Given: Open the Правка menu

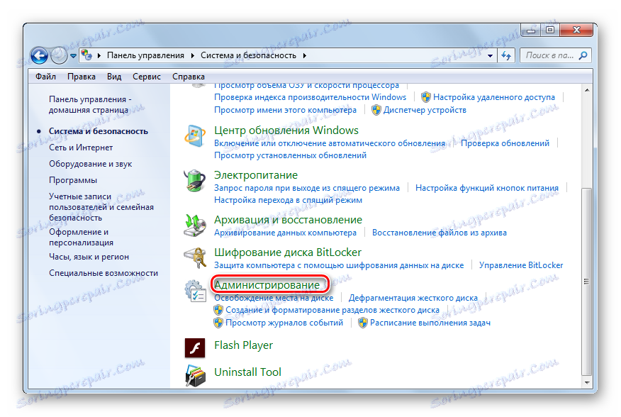Looking at the screenshot, I should pos(82,77).
